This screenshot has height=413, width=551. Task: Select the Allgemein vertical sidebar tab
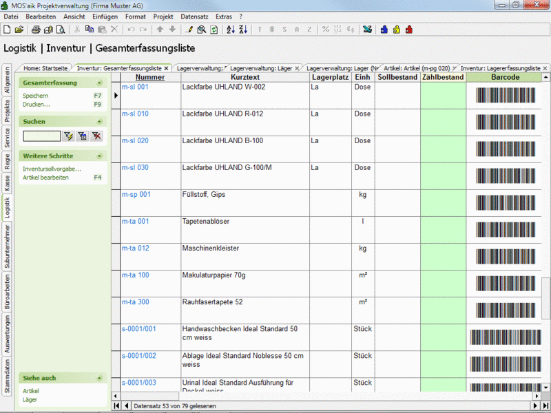coord(7,81)
